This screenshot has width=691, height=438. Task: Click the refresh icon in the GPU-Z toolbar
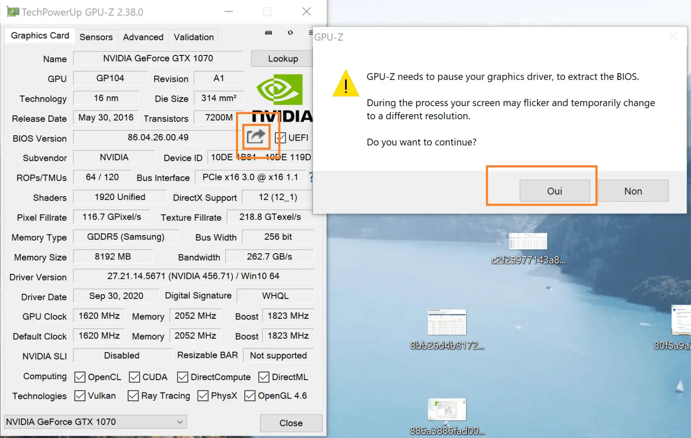290,32
